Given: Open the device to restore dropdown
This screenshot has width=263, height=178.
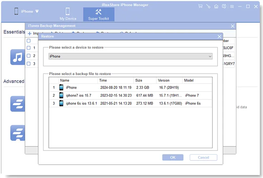Looking at the screenshot, I should coord(130,56).
